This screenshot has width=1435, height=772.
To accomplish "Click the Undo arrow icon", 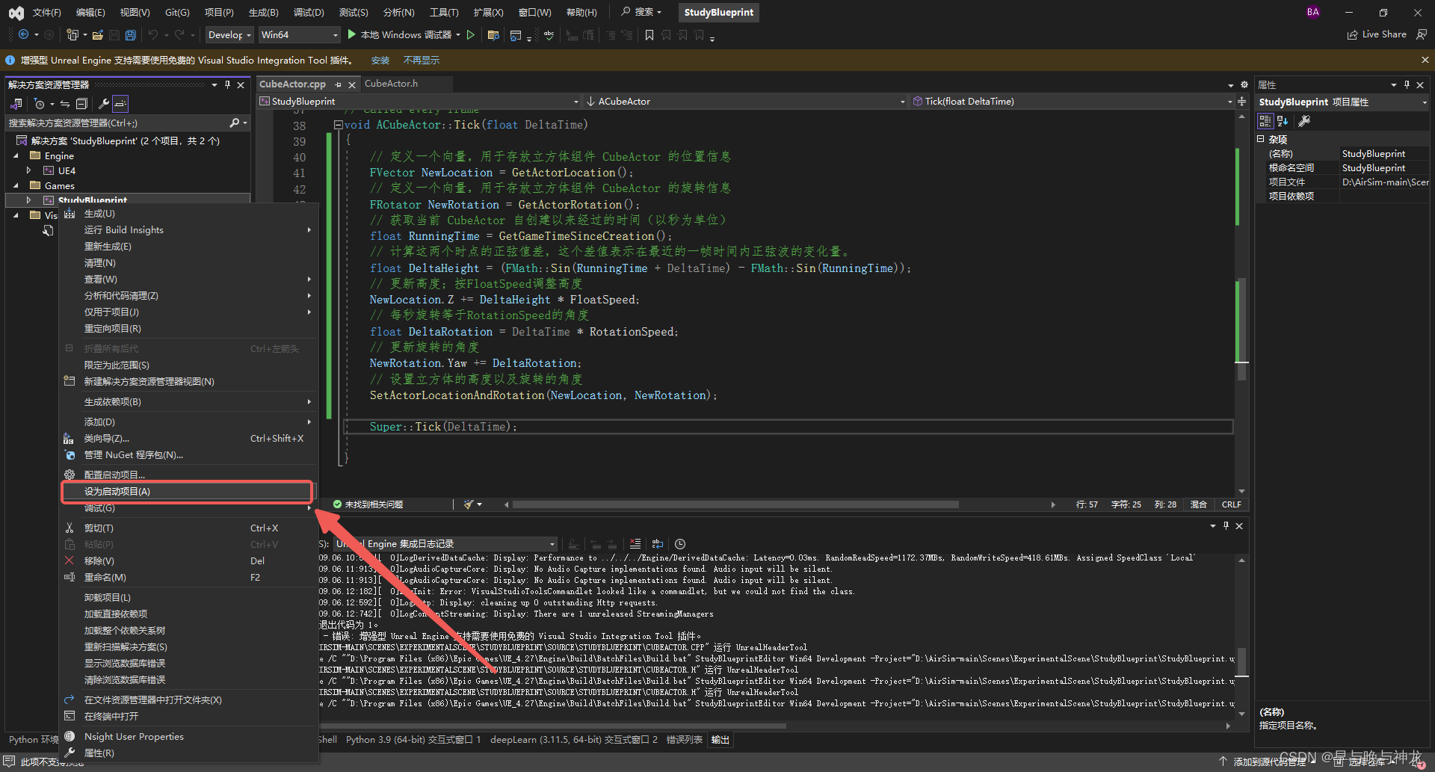I will click(x=153, y=34).
